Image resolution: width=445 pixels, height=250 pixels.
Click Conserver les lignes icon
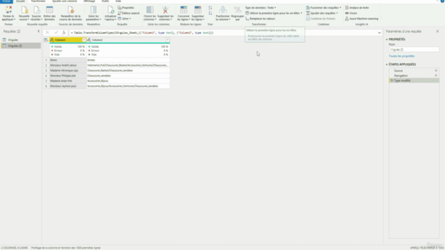pos(184,10)
